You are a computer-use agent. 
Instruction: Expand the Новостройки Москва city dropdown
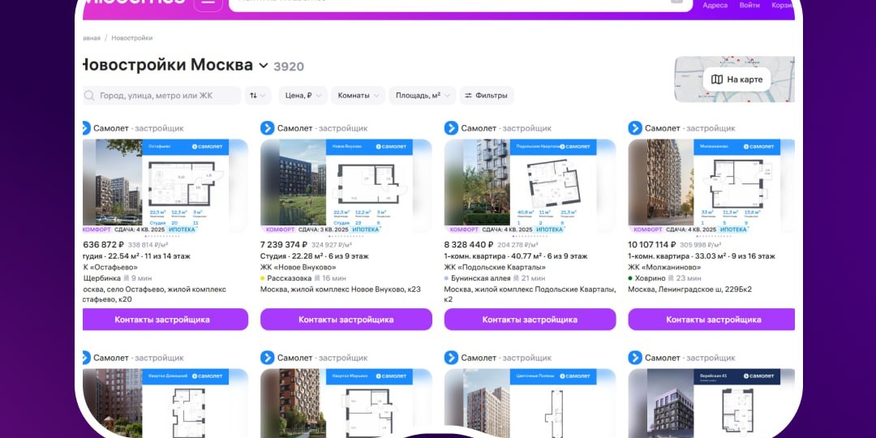pos(263,66)
